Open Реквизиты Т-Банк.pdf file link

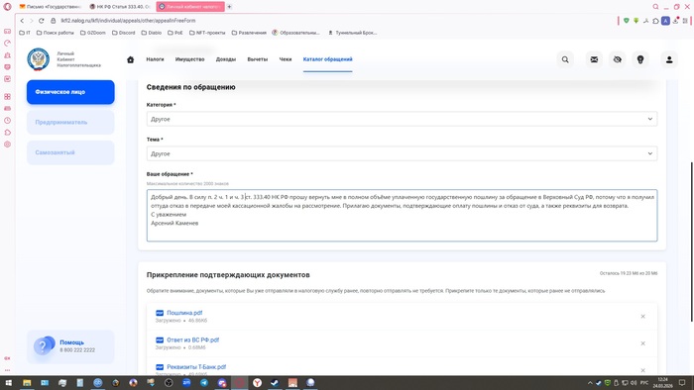[196, 366]
